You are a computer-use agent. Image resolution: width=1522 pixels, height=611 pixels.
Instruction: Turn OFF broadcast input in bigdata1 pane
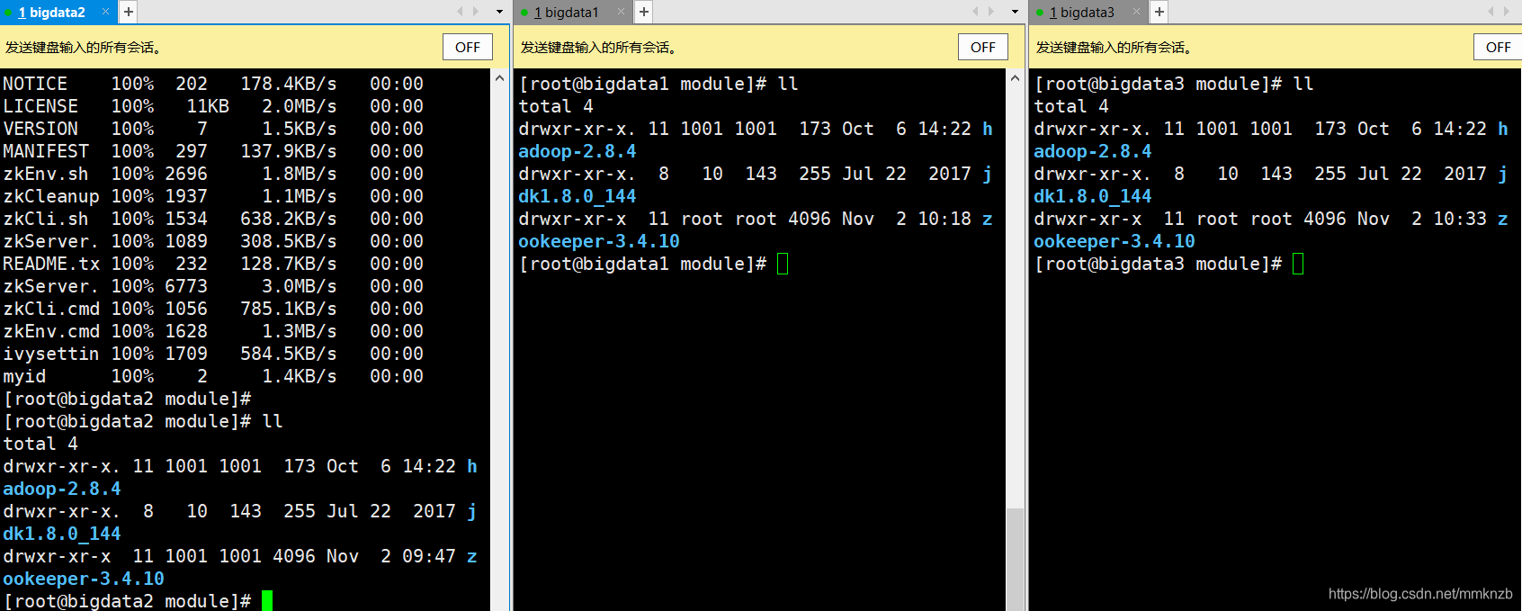(983, 47)
